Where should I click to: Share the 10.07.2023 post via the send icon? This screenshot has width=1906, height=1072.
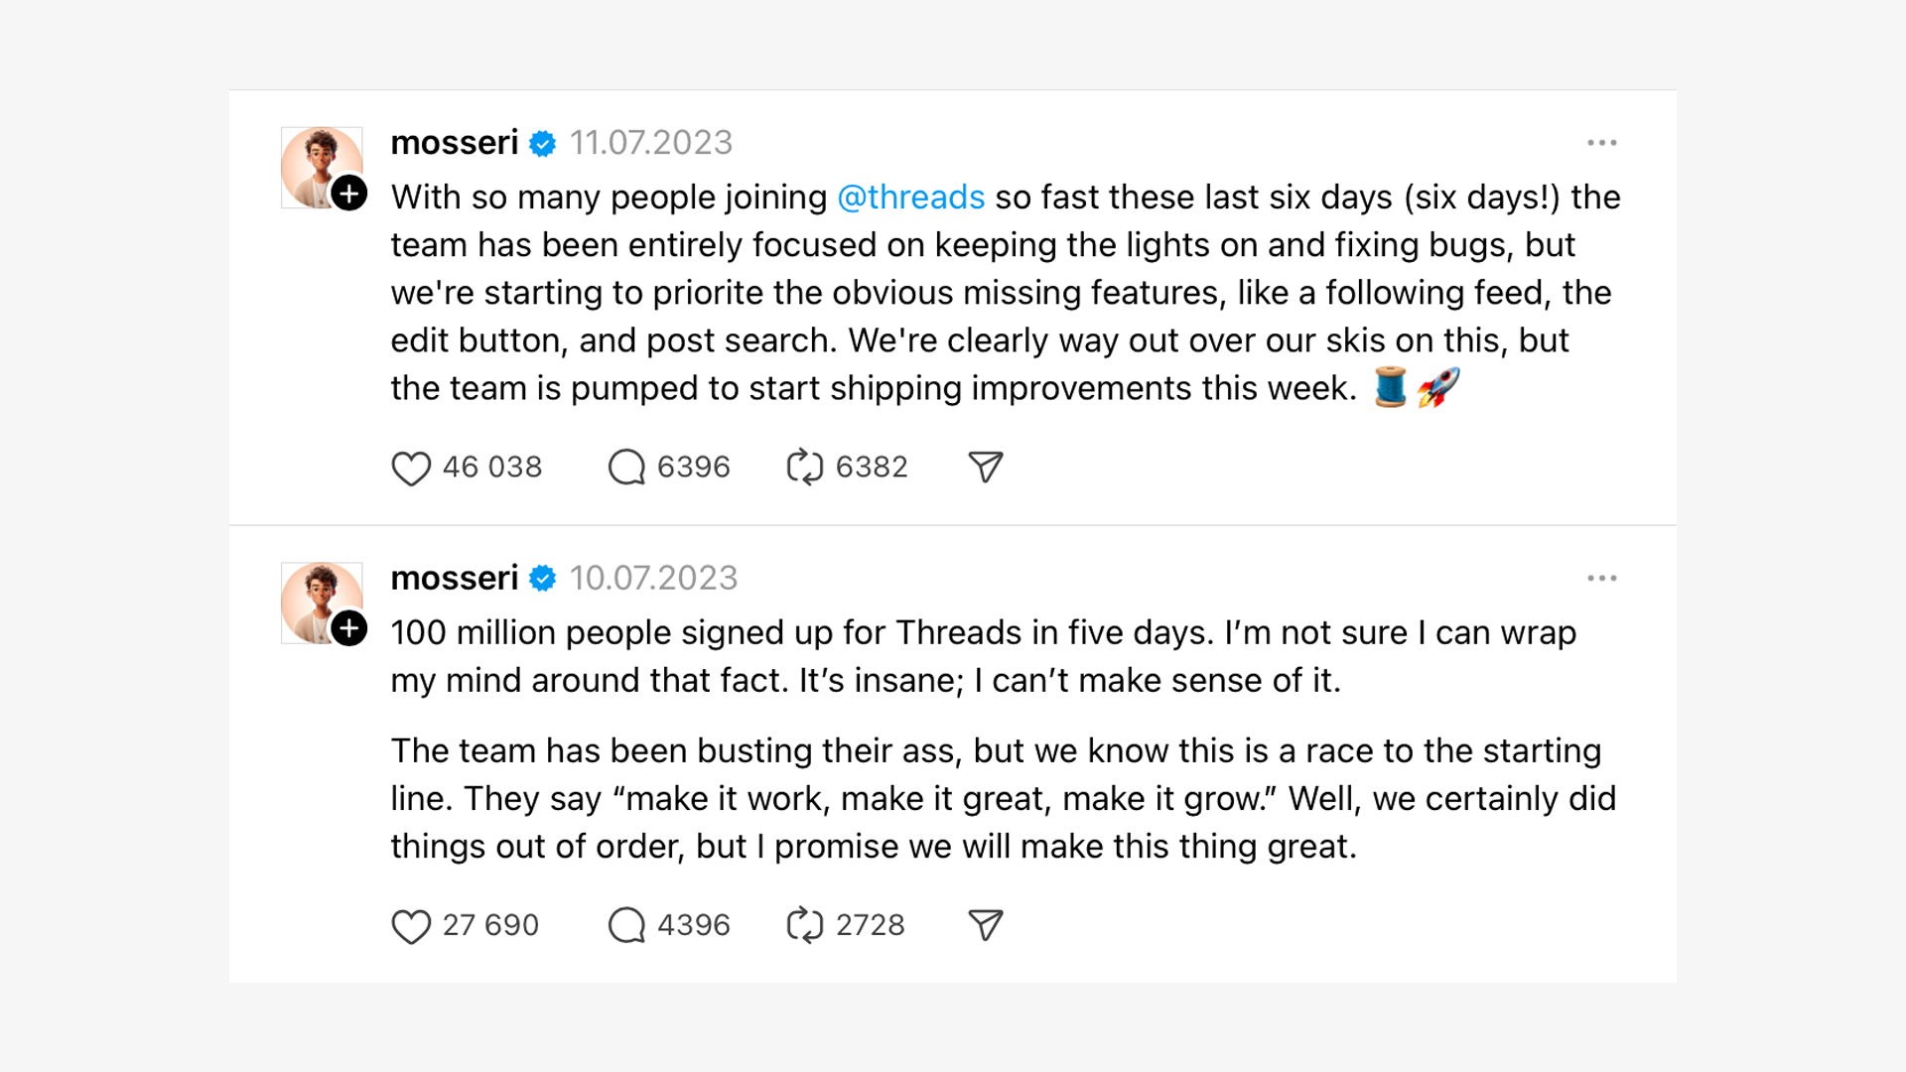tap(985, 926)
